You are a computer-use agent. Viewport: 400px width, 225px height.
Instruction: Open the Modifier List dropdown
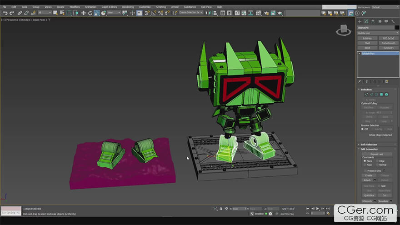coord(378,33)
